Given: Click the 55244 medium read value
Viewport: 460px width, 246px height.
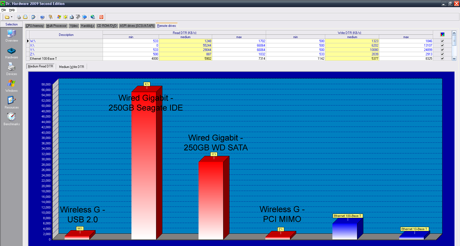Looking at the screenshot, I should (x=207, y=45).
